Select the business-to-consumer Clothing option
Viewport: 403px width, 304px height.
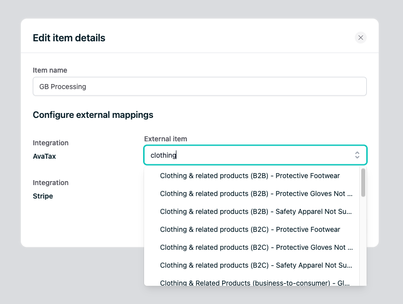point(251,281)
